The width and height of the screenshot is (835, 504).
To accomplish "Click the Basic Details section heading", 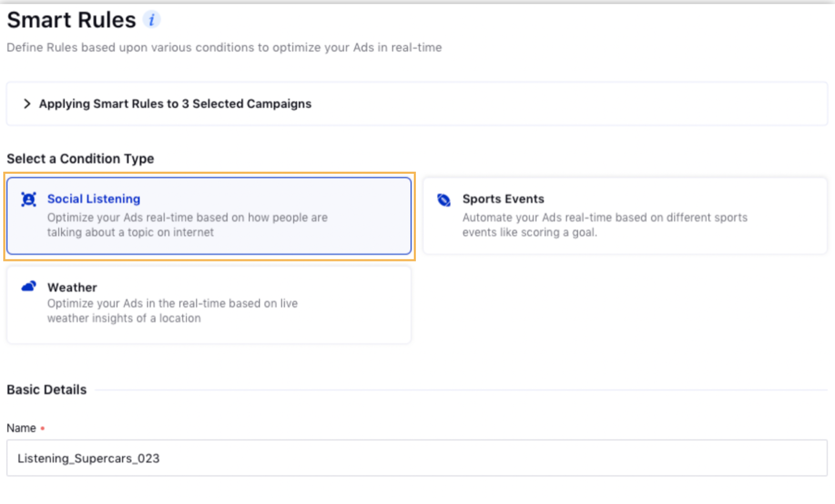I will click(47, 390).
